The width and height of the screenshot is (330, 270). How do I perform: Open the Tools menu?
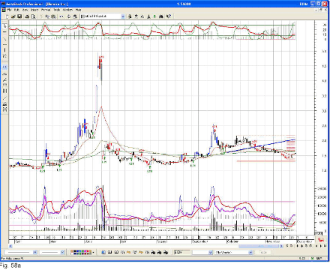click(x=57, y=10)
